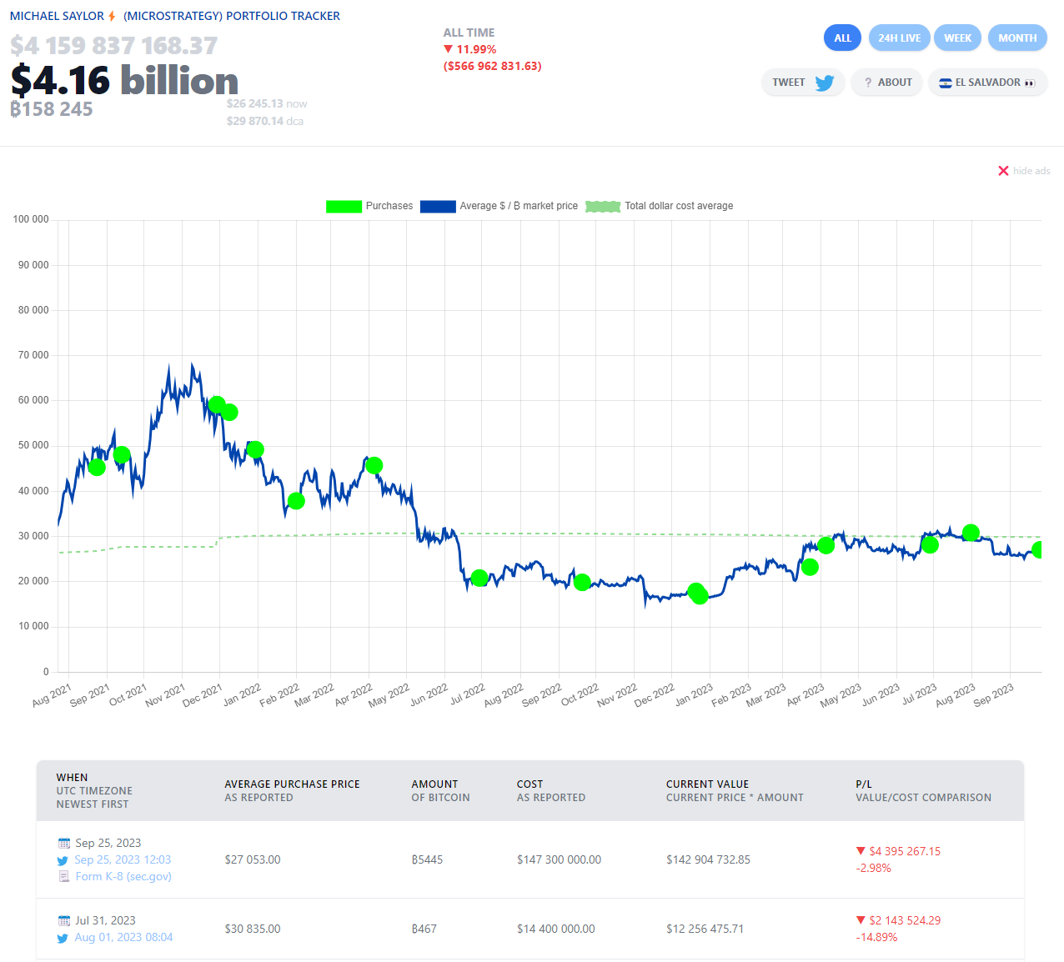Image resolution: width=1064 pixels, height=962 pixels.
Task: Click the El Salvador flag icon
Action: pyautogui.click(x=945, y=83)
